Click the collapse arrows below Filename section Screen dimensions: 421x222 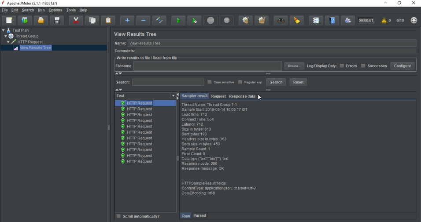(118, 73)
